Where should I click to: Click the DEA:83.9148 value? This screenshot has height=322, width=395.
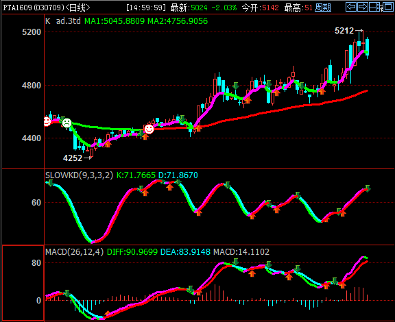[185, 251]
